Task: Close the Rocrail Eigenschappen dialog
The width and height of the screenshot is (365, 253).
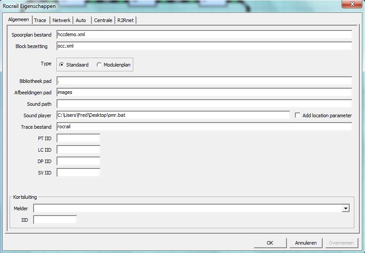Action: click(352, 4)
